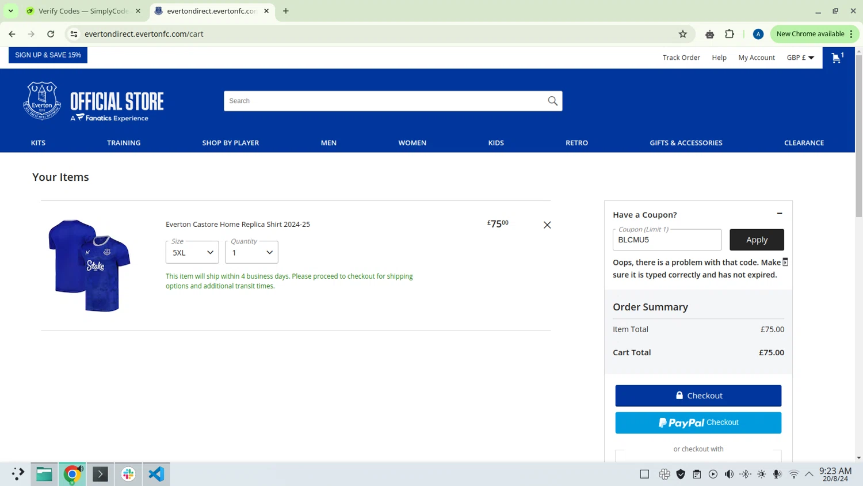
Task: Open the Help link
Action: [719, 58]
